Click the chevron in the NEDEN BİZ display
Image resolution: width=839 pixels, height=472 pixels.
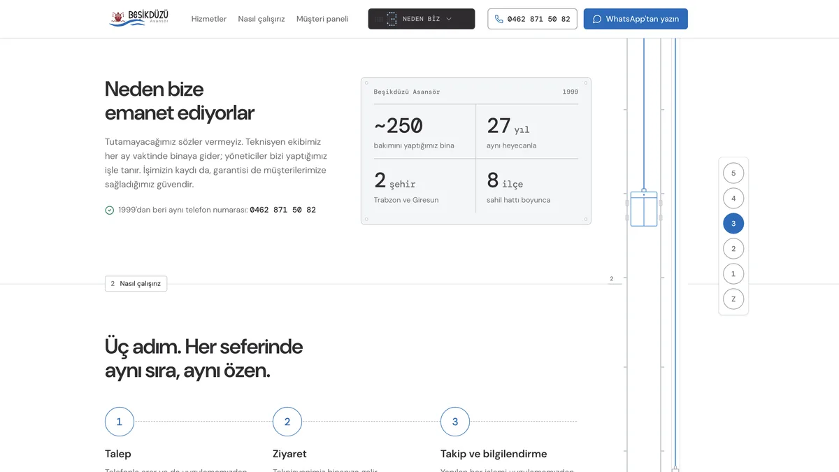point(449,19)
